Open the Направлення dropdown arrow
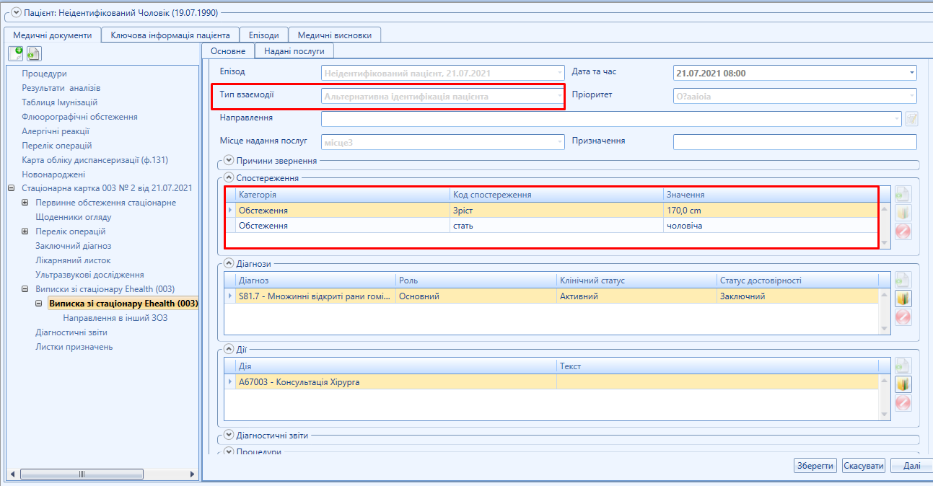Image resolution: width=933 pixels, height=486 pixels. (897, 119)
